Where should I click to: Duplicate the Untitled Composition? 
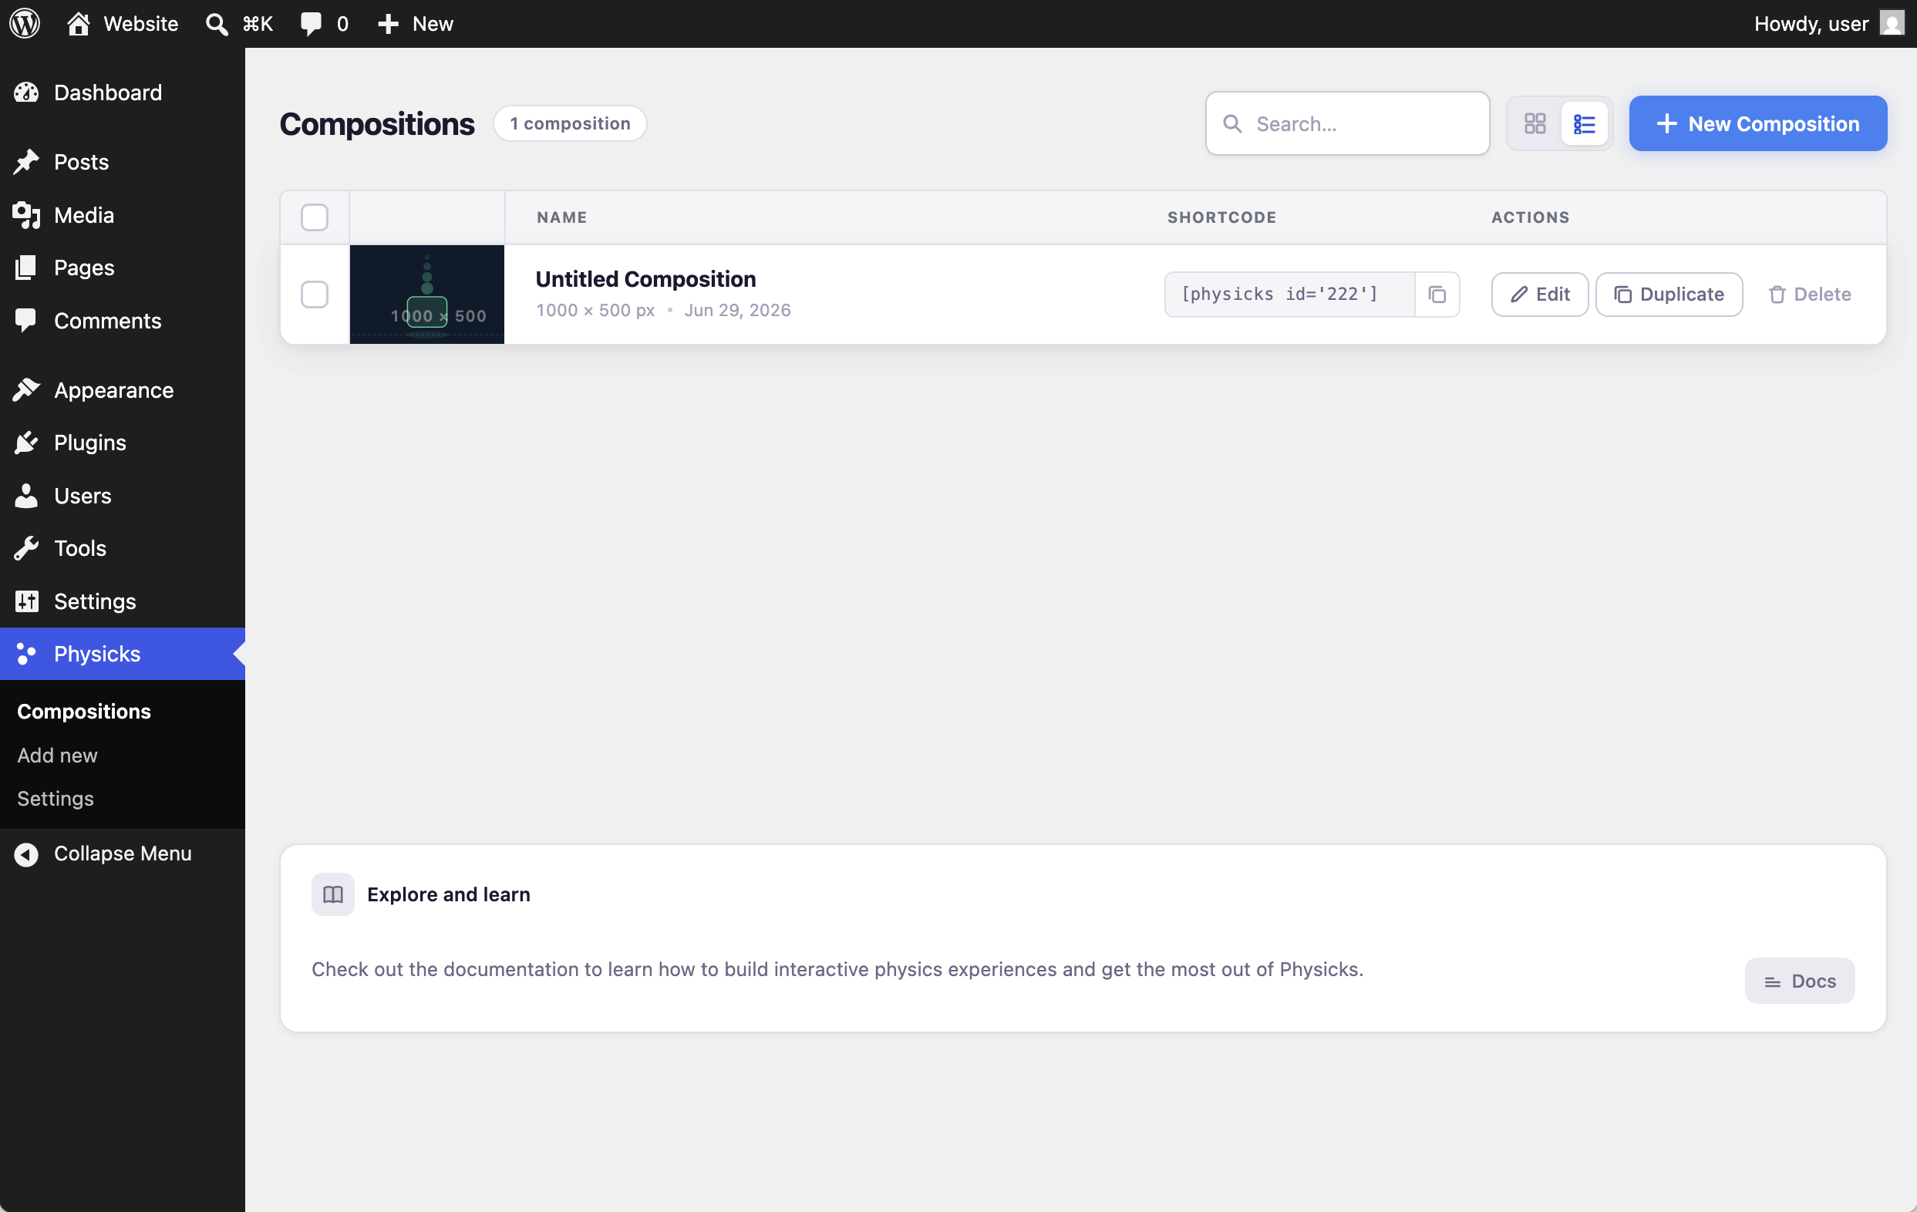(x=1669, y=295)
